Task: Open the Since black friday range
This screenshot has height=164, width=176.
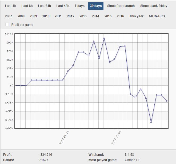Action: coord(154,6)
